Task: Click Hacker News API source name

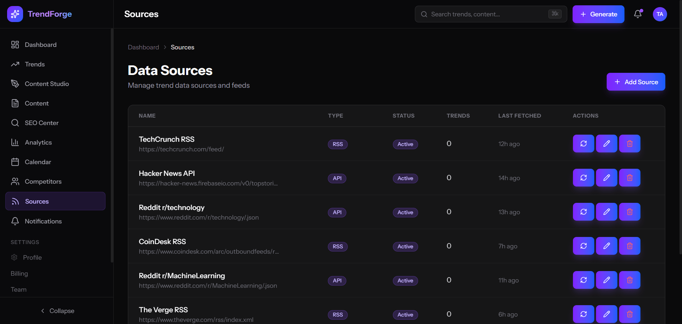Action: pyautogui.click(x=167, y=173)
